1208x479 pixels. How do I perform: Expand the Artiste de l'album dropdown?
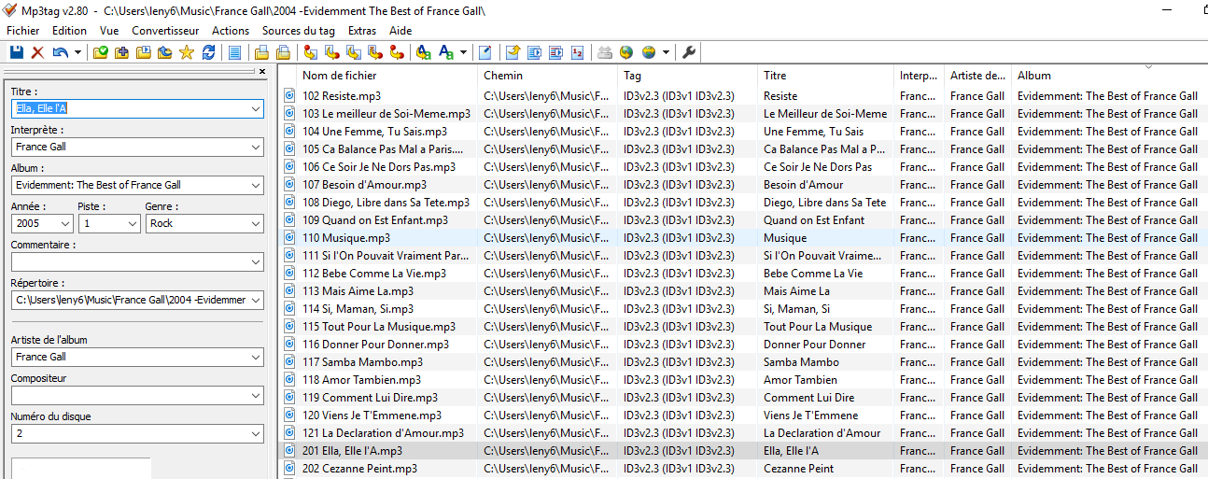coord(256,357)
